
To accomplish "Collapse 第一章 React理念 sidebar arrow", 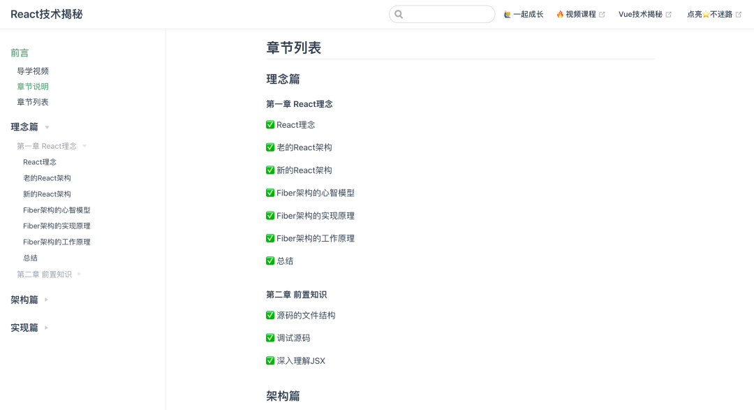I will (84, 146).
